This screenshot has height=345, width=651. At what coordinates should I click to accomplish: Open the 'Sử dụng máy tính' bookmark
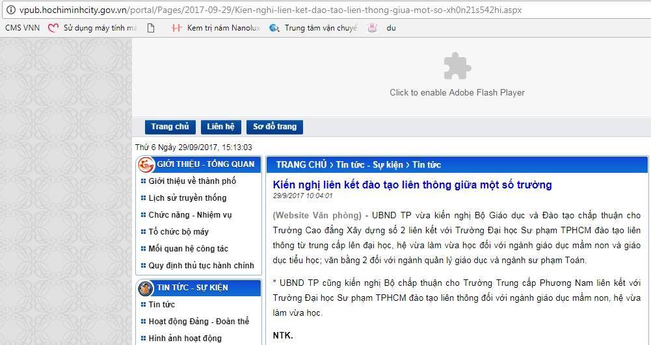pyautogui.click(x=93, y=28)
